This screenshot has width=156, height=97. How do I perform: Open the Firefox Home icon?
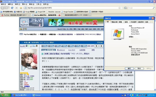click(x=21, y=8)
